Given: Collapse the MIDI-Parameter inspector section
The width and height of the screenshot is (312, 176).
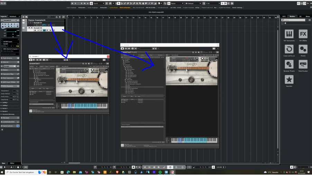Looking at the screenshot, I should coord(10,86).
